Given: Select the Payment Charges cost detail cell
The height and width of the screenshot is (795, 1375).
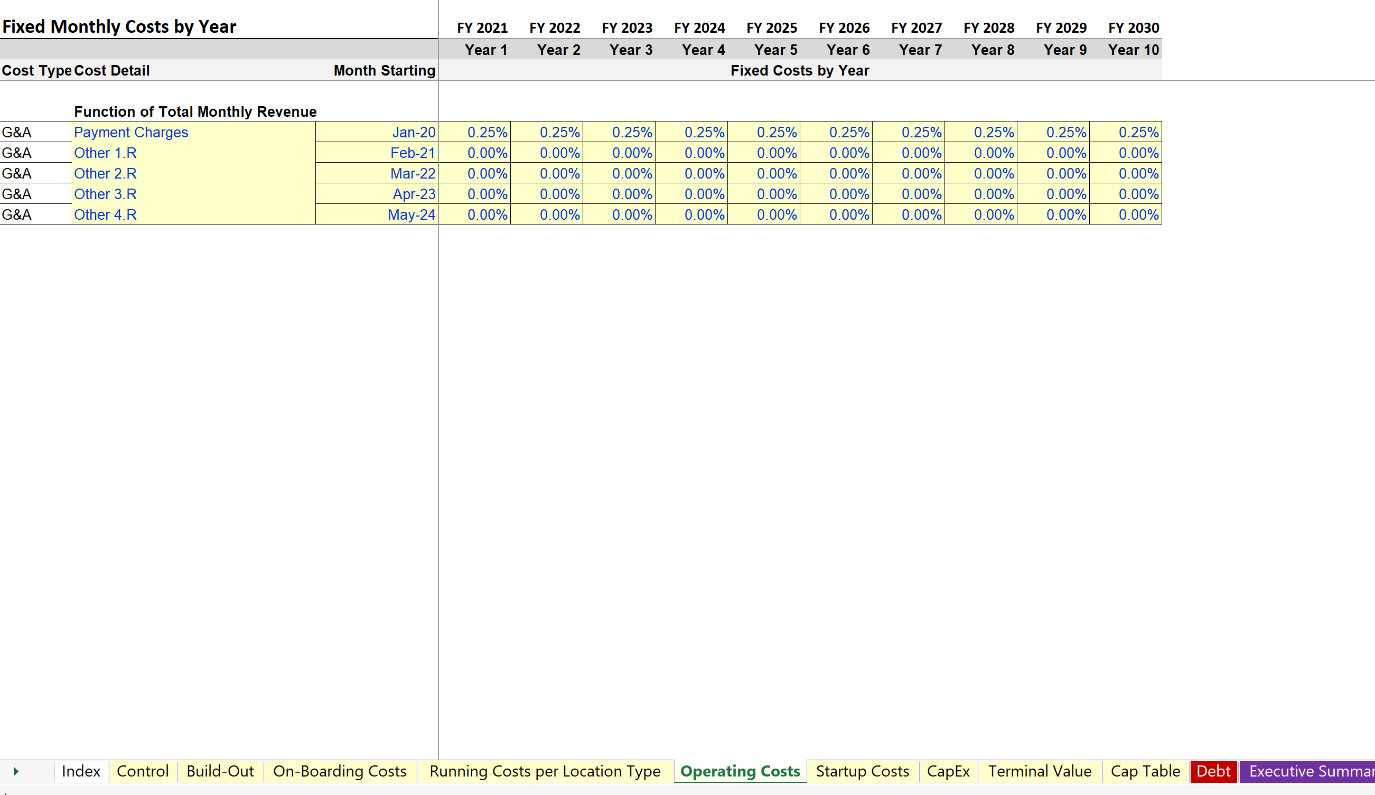Looking at the screenshot, I should pyautogui.click(x=194, y=132).
